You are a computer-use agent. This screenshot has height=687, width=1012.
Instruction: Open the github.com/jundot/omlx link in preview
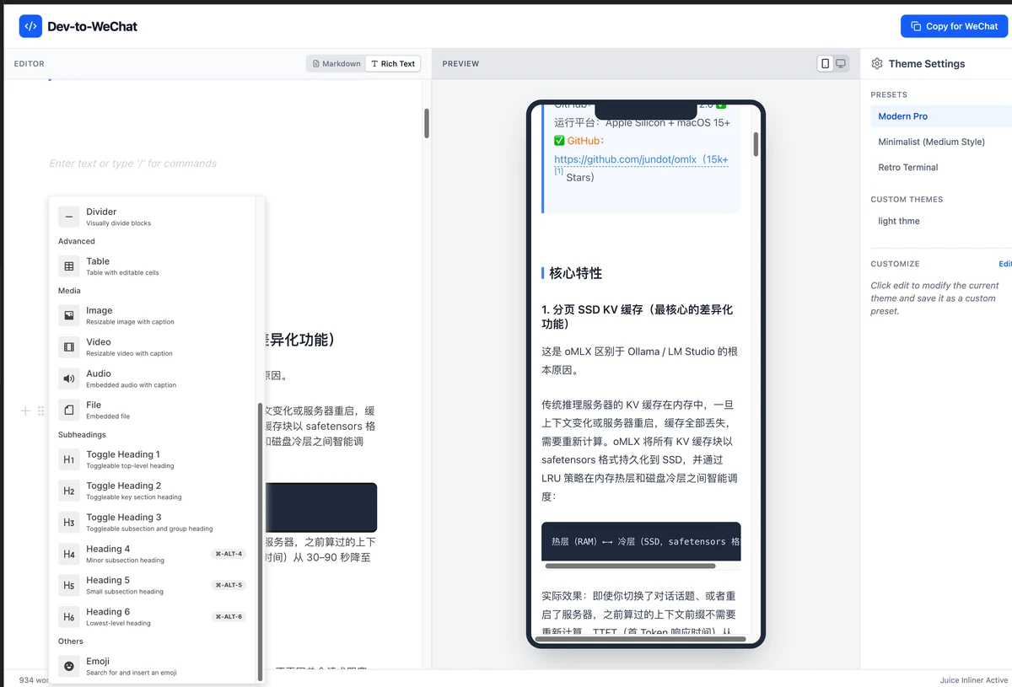641,159
